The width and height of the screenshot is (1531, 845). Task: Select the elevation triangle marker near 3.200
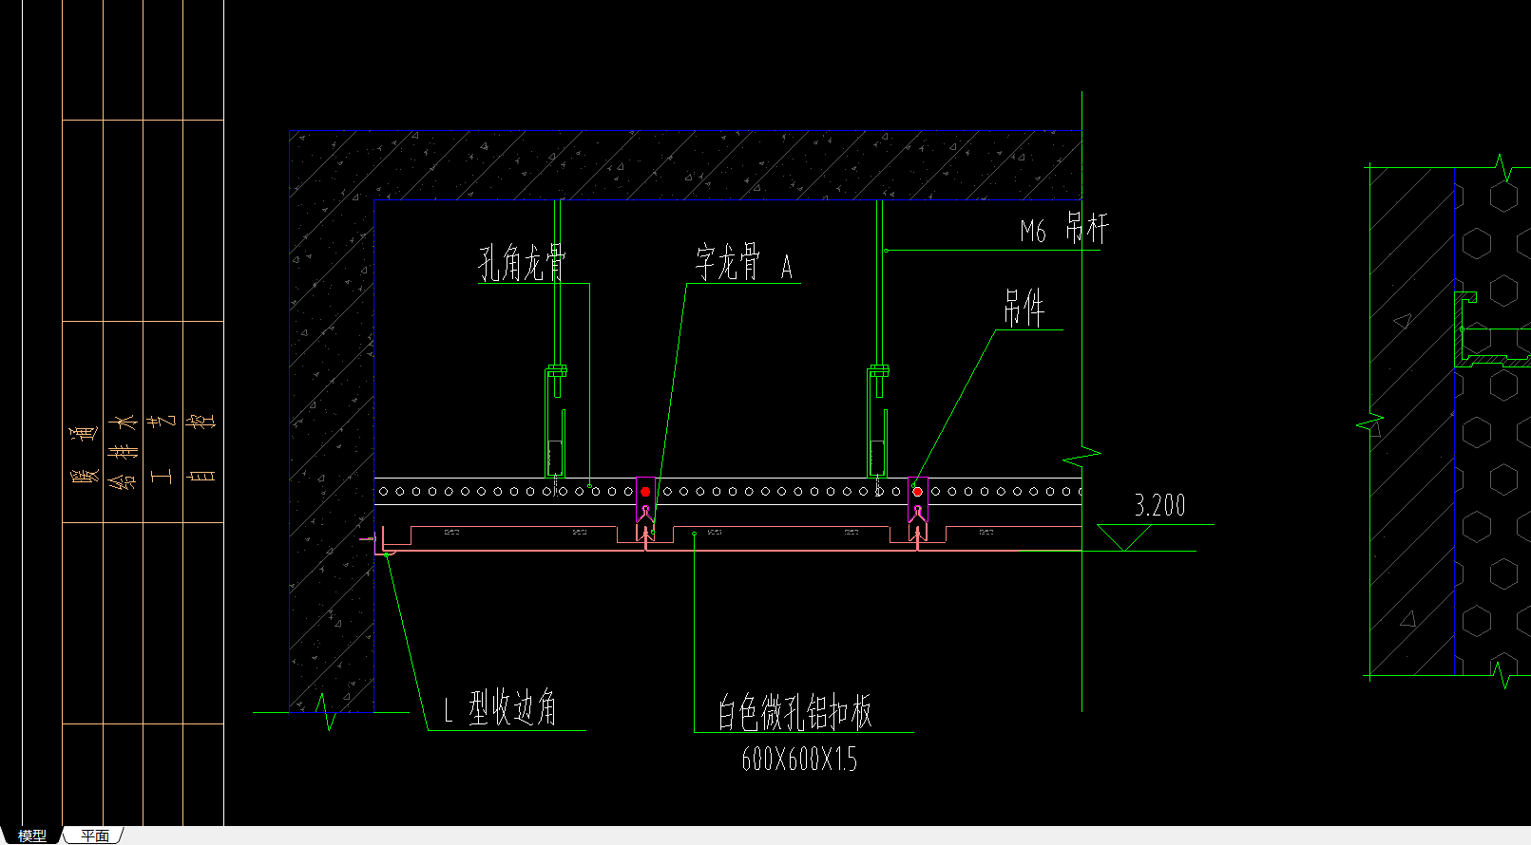point(1124,537)
